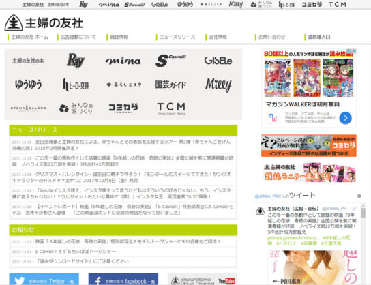Click the コミカワ orange banner ad

click(x=309, y=145)
